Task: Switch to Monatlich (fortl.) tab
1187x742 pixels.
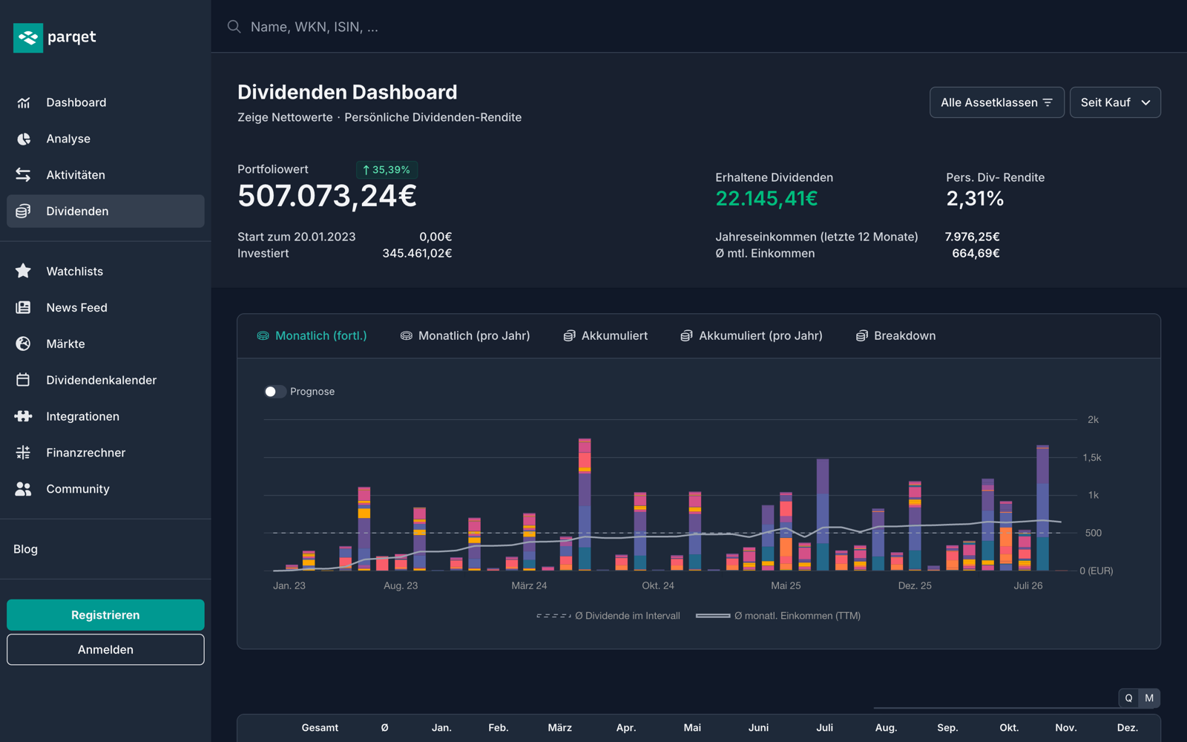Action: click(312, 336)
